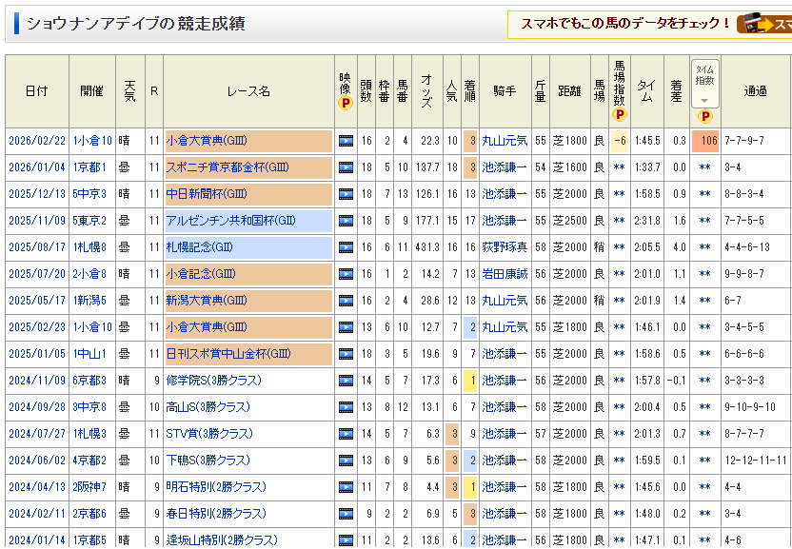792x549 pixels.
Task: Open 2025/12/13 date link
Action: click(x=37, y=194)
